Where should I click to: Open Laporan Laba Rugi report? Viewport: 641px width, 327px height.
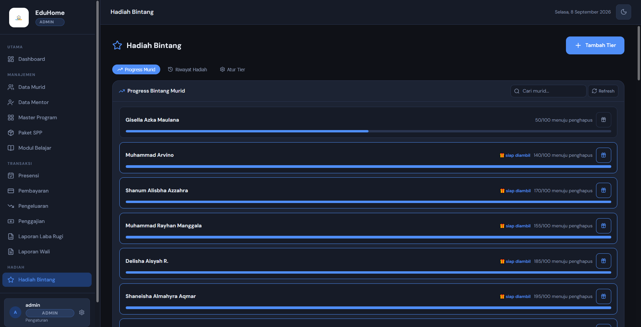[x=47, y=236]
